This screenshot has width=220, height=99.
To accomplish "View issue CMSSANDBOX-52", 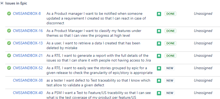I will tap(28, 68).
